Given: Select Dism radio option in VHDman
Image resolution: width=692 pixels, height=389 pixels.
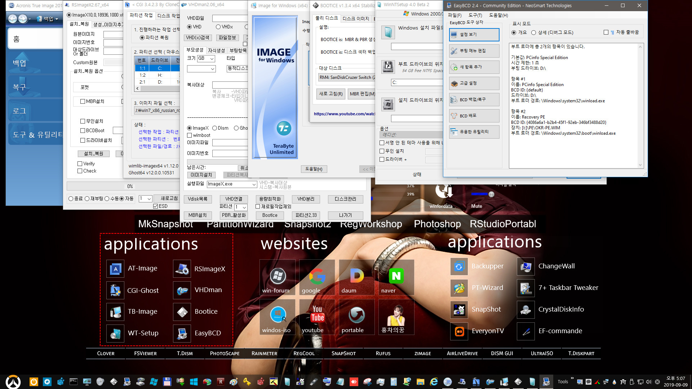Looking at the screenshot, I should point(214,128).
